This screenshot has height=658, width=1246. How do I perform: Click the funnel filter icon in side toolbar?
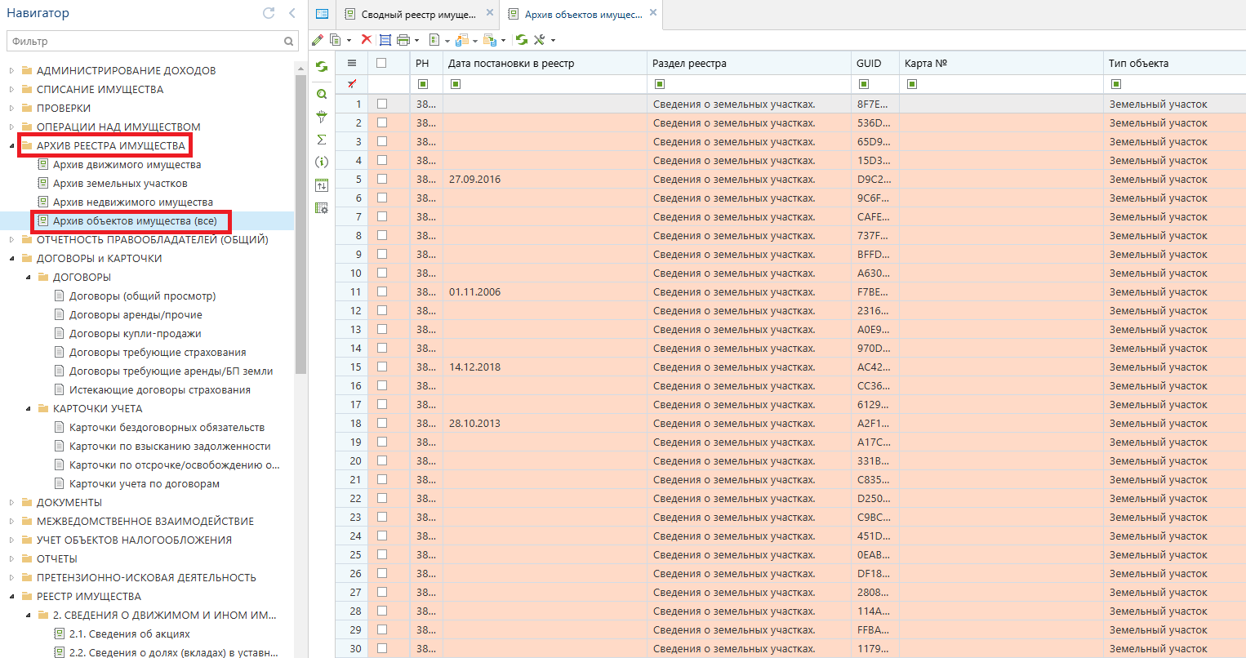322,117
